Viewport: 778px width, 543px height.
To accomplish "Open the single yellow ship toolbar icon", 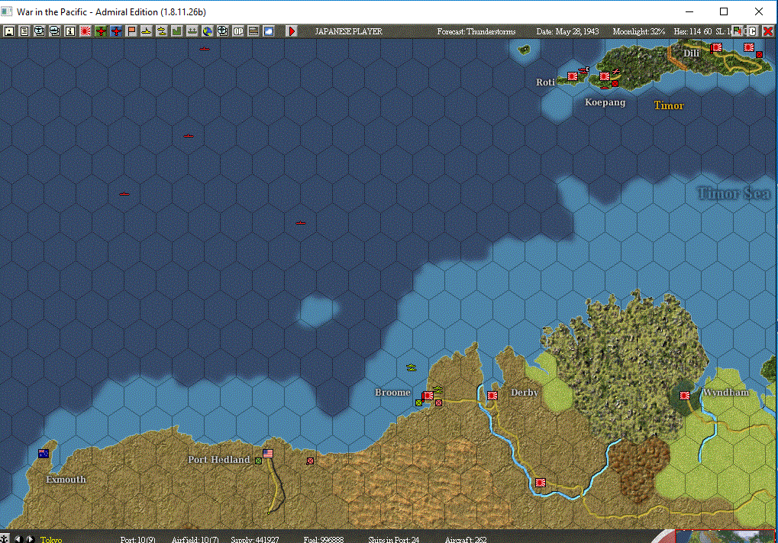I will pos(147,31).
